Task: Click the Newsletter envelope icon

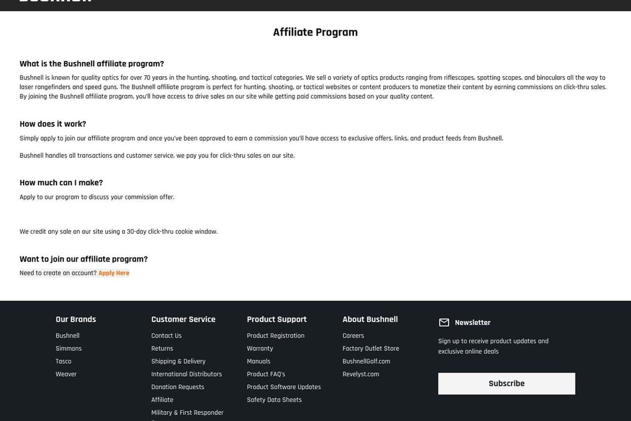Action: click(444, 322)
